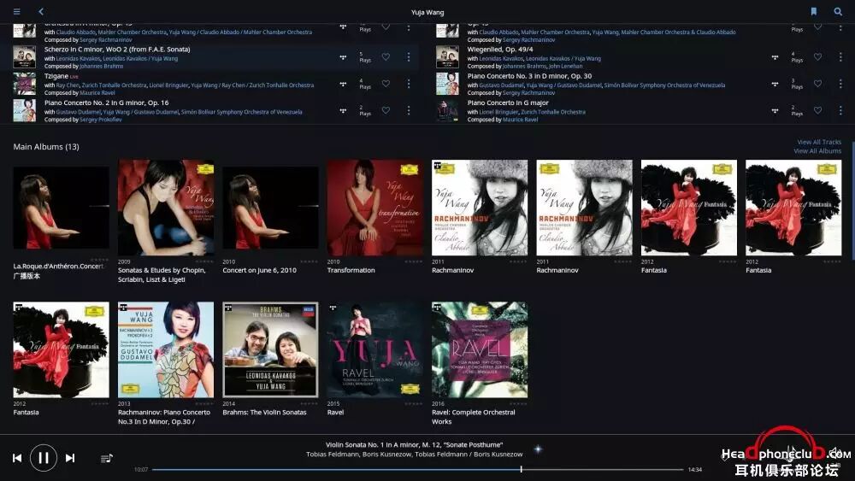Open the hamburger navigation menu
855x481 pixels.
coord(17,11)
